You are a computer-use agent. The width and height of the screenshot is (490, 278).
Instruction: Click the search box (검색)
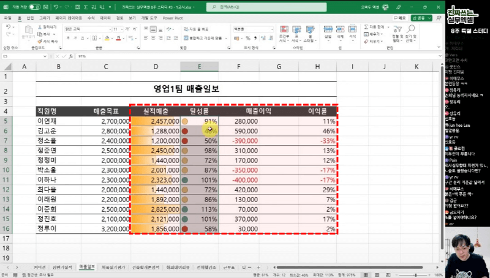[x=266, y=7]
